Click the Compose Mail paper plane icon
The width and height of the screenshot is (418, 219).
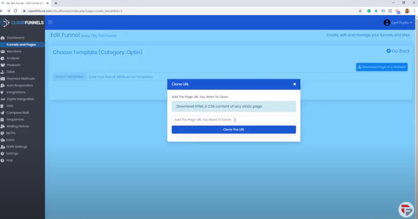click(x=3, y=113)
